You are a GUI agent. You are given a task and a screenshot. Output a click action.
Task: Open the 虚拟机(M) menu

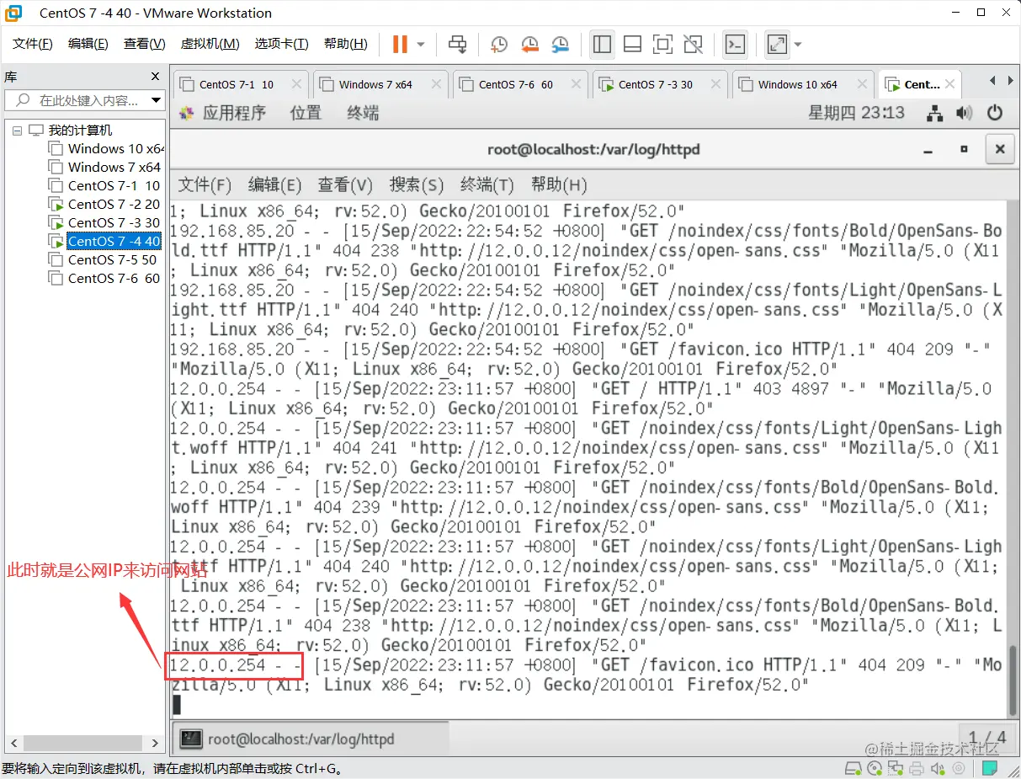pos(210,44)
